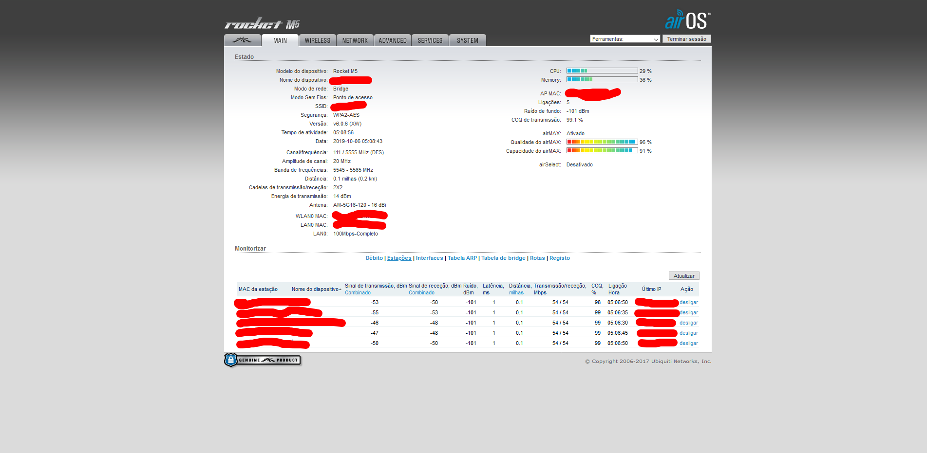Click the Monitorizar section heading
Viewport: 927px width, 453px height.
click(x=250, y=249)
